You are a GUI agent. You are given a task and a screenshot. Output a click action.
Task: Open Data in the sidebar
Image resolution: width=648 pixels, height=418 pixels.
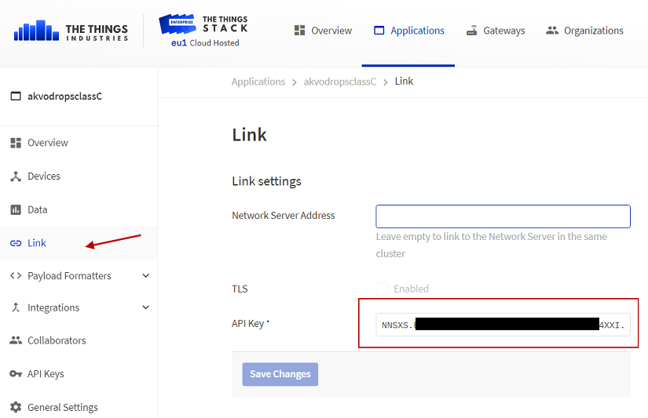click(x=79, y=209)
